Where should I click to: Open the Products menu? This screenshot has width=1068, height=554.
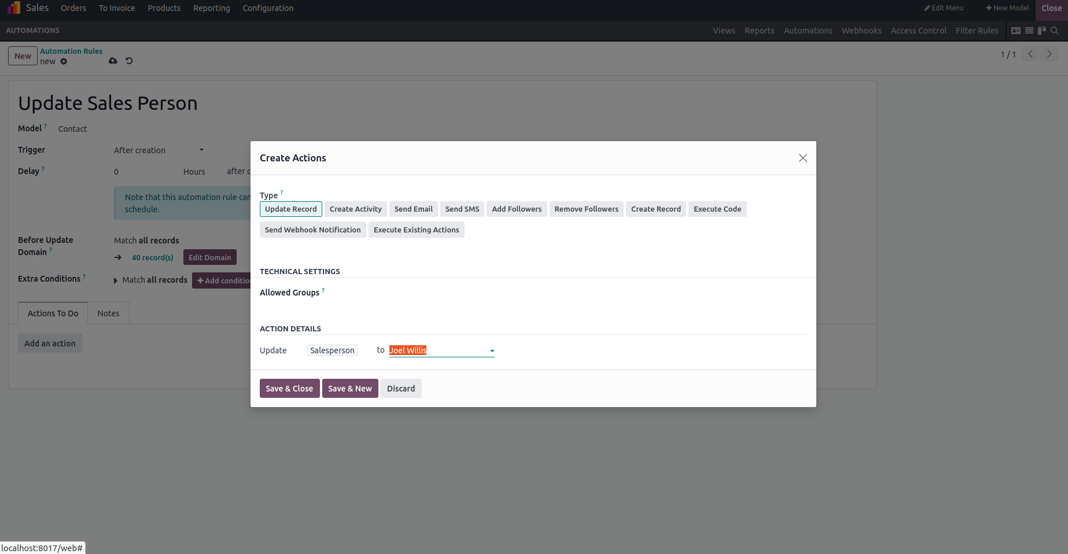(x=164, y=8)
